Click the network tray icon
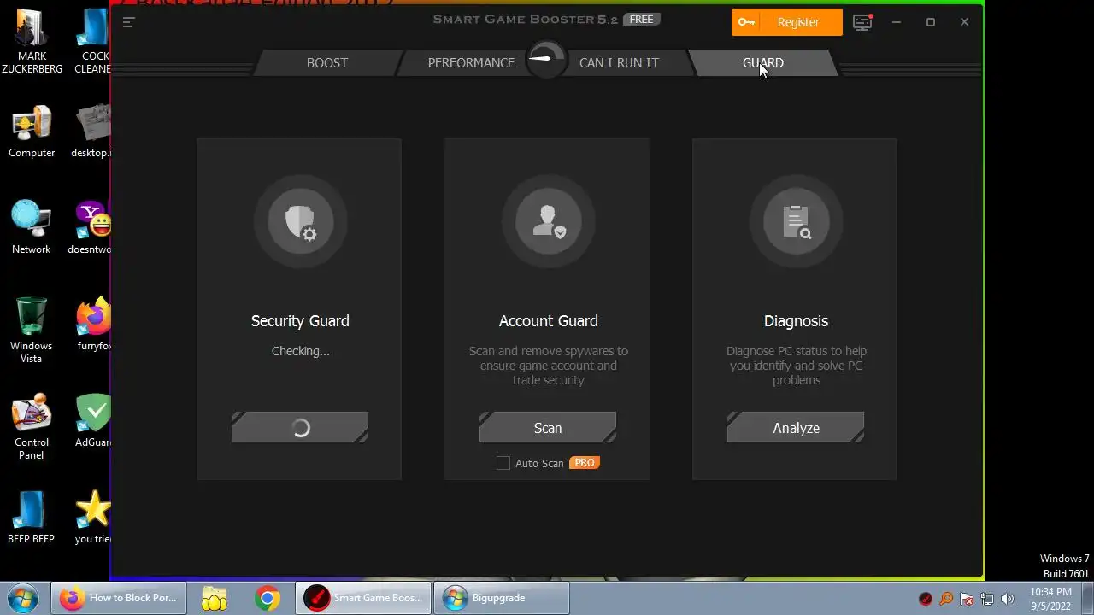 pos(987,599)
